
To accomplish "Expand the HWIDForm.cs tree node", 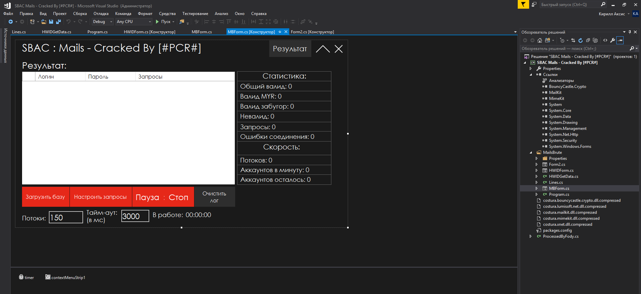I will [x=536, y=170].
